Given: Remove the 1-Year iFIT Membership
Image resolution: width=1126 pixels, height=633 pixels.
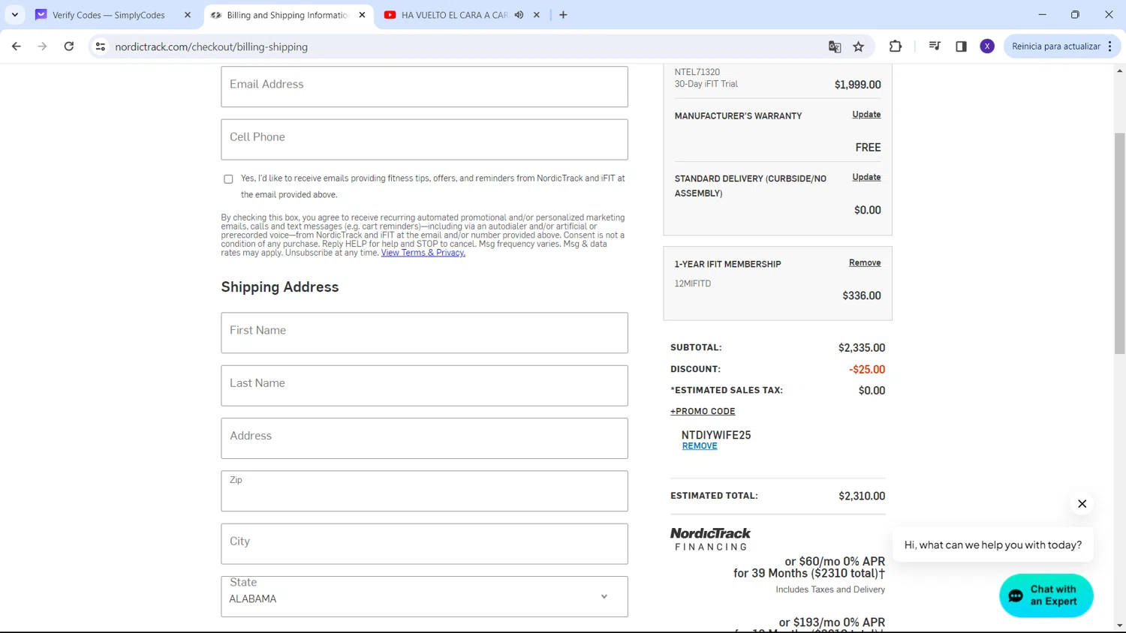Looking at the screenshot, I should point(865,262).
